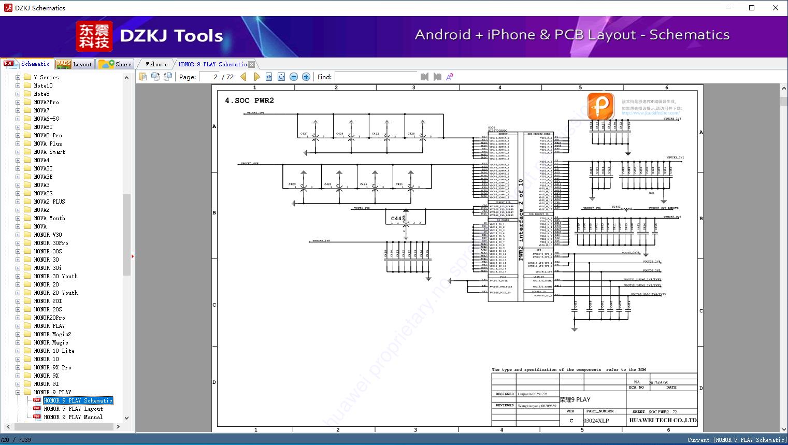Image resolution: width=788 pixels, height=445 pixels.
Task: Go to the previous page arrow
Action: [243, 77]
